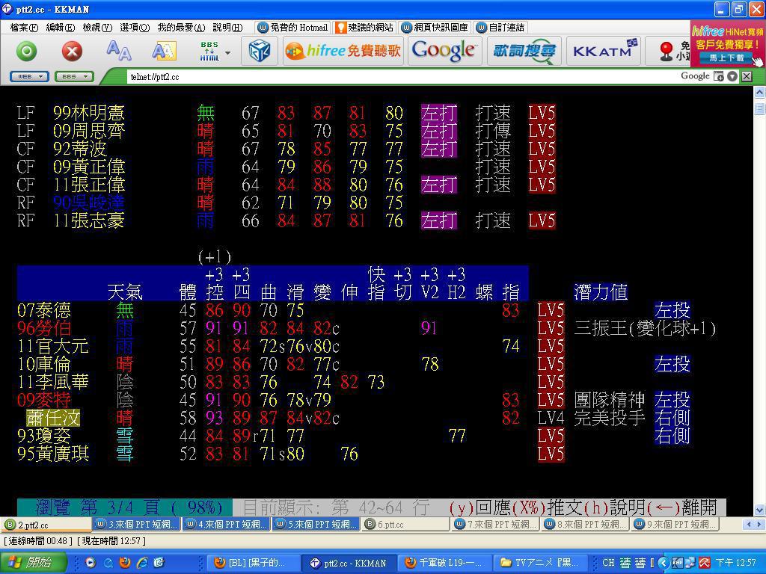766x574 pixels.
Task: Click the BBS to HTML converter icon
Action: coord(209,51)
